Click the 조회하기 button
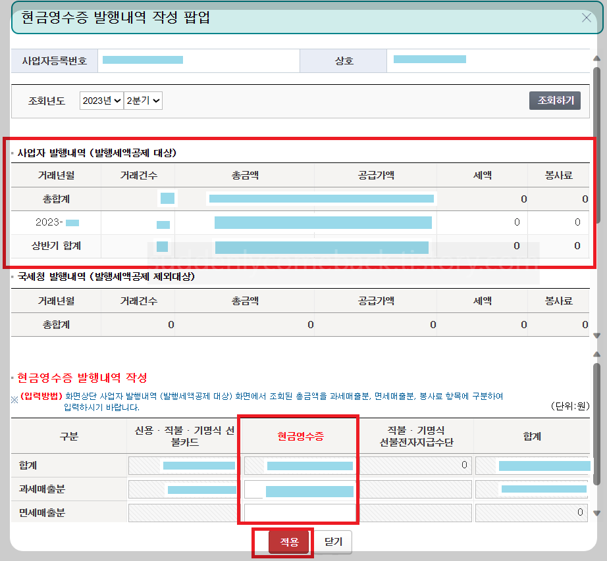 click(x=555, y=101)
